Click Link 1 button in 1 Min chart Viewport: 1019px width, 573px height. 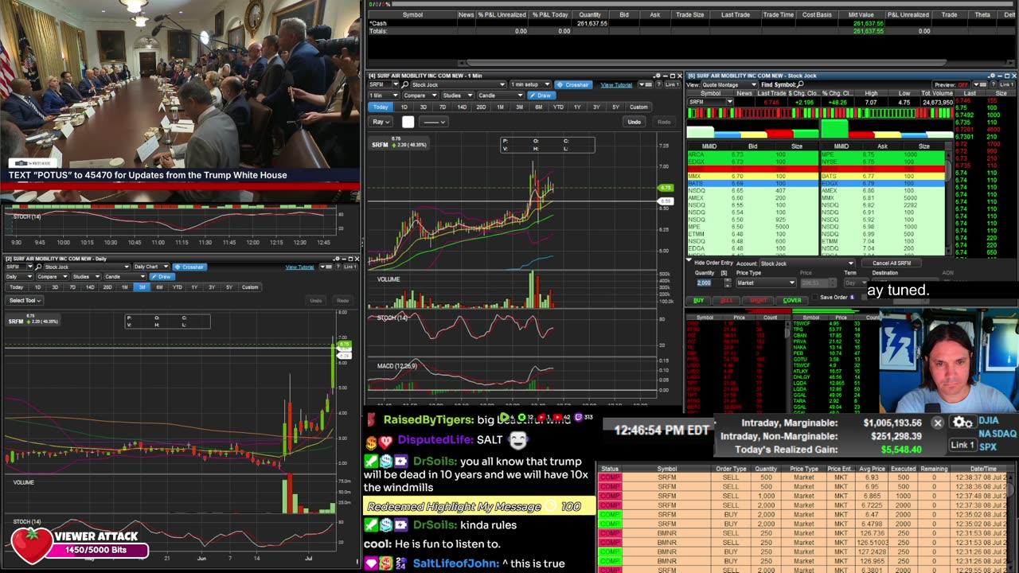coord(672,84)
